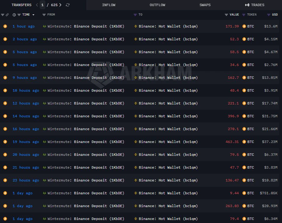This screenshot has height=223, width=282.
Task: Click the TRADES tab handshake icon
Action: click(247, 5)
